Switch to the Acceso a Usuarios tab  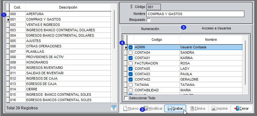[x=216, y=28]
